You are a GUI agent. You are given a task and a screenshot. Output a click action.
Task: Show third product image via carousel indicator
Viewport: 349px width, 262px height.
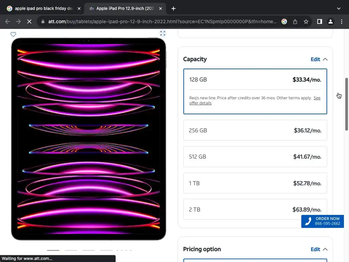(x=89, y=250)
